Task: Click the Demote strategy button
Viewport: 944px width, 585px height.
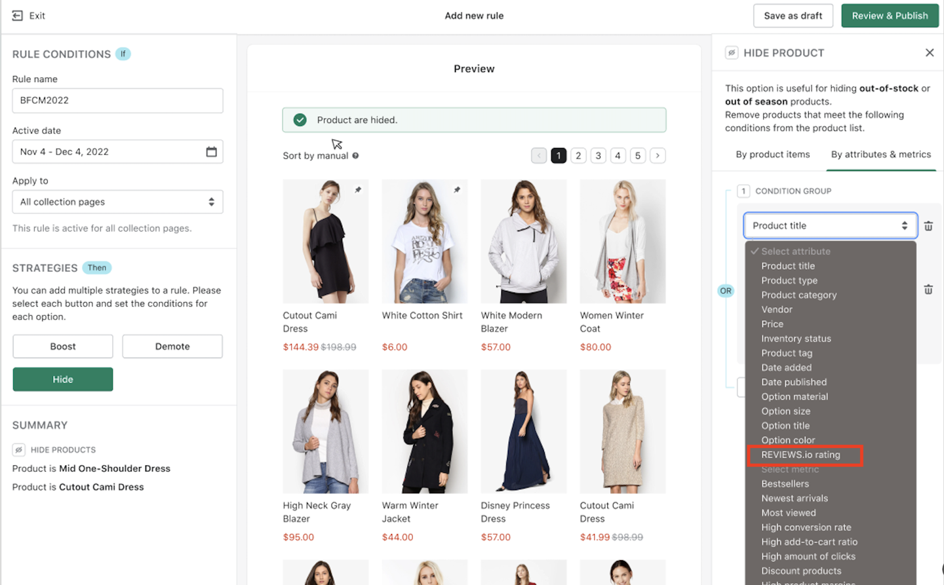Action: pyautogui.click(x=172, y=347)
